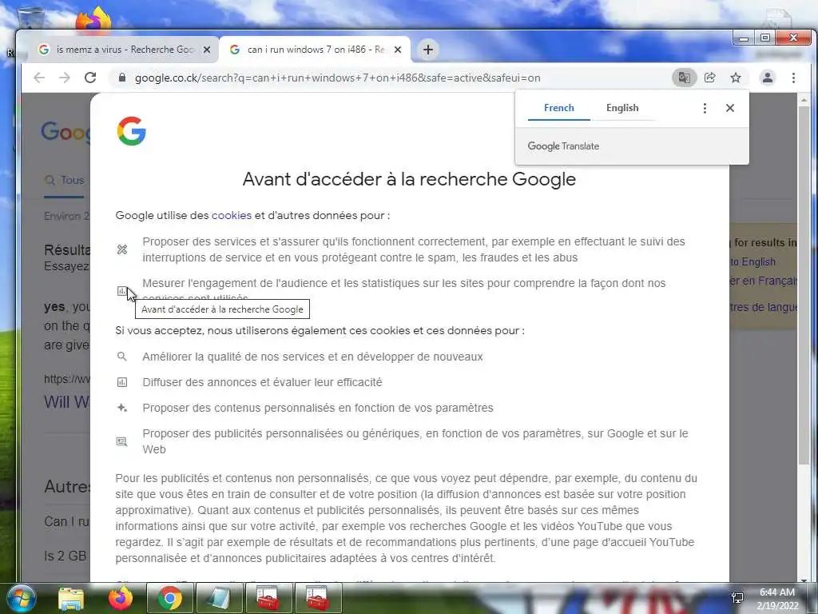Click 'Si vous acceptez' sentence

tap(320, 330)
